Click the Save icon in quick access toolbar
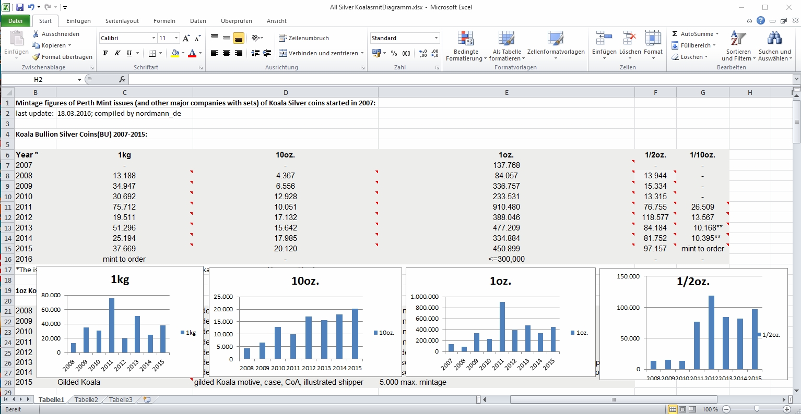The width and height of the screenshot is (801, 414). point(20,7)
